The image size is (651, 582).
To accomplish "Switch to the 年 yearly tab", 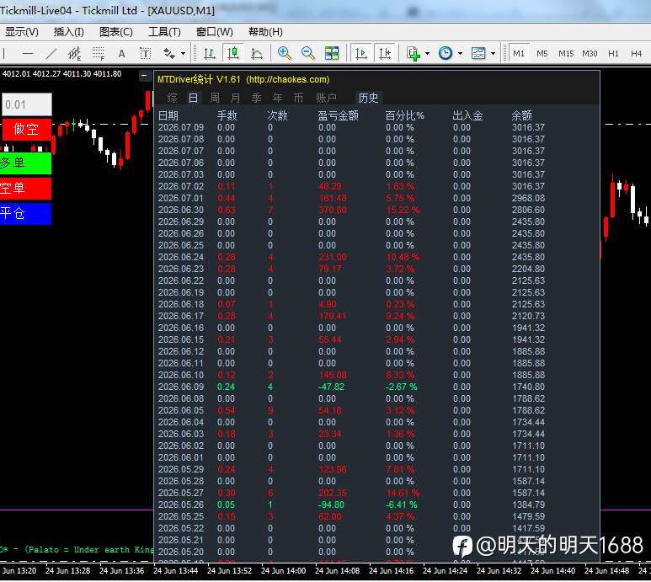I will (277, 98).
